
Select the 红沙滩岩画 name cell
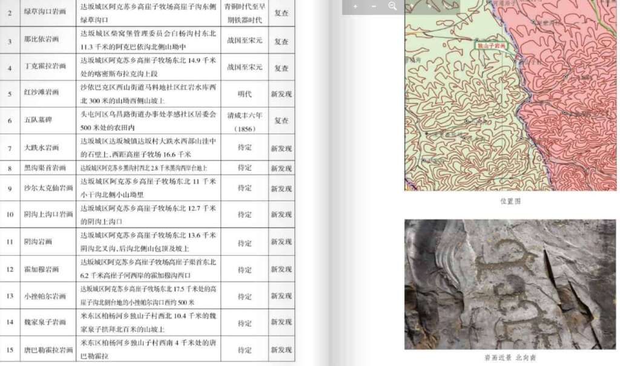41,94
